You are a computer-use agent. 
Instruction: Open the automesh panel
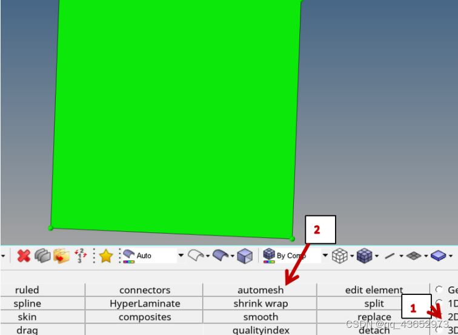tap(261, 290)
